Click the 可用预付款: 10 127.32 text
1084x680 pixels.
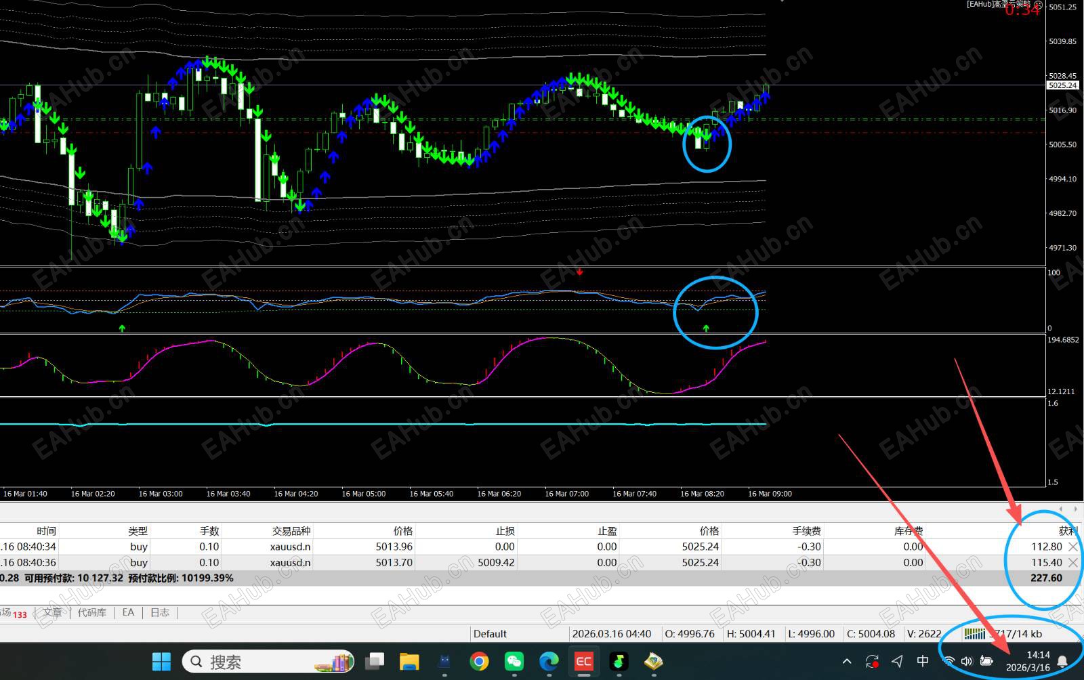click(74, 578)
